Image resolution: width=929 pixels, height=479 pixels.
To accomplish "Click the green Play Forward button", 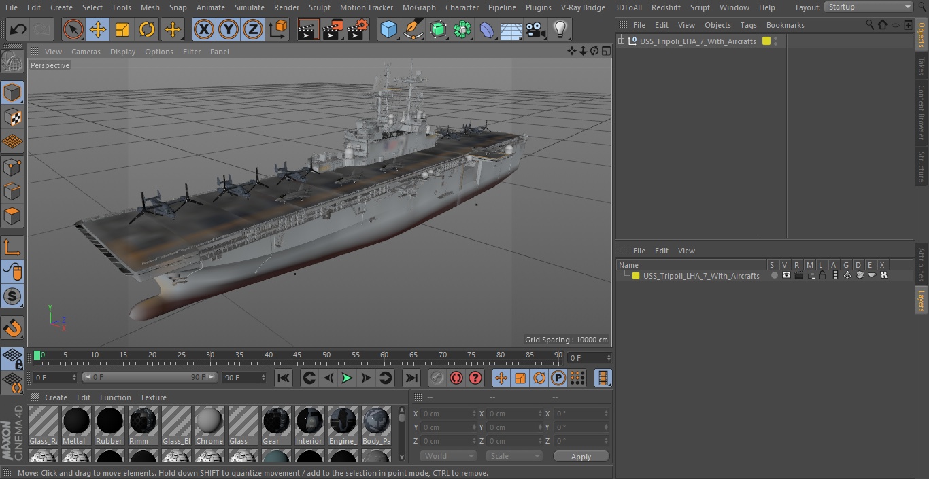I will pos(347,378).
